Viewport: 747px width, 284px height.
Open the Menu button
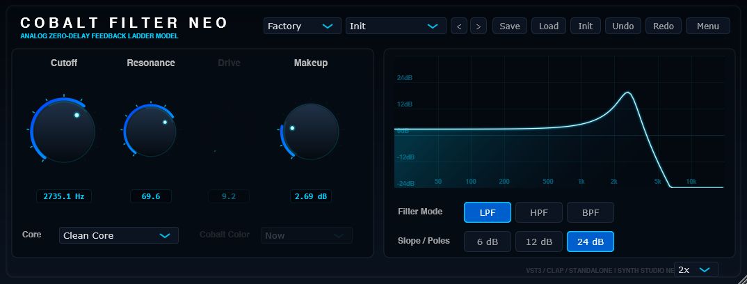pos(708,26)
